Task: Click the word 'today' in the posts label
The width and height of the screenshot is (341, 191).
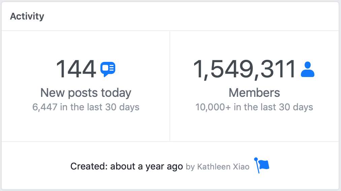Action: [116, 93]
